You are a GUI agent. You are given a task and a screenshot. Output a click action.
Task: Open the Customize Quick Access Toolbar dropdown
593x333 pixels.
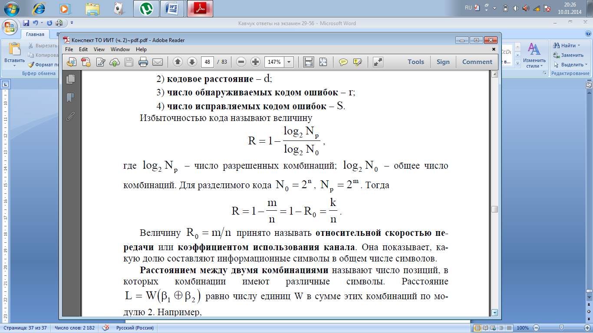(72, 23)
